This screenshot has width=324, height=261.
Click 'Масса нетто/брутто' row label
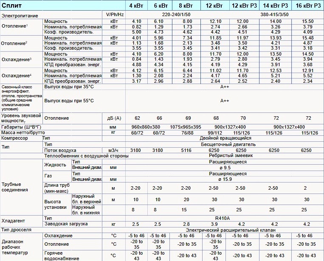pyautogui.click(x=23, y=132)
